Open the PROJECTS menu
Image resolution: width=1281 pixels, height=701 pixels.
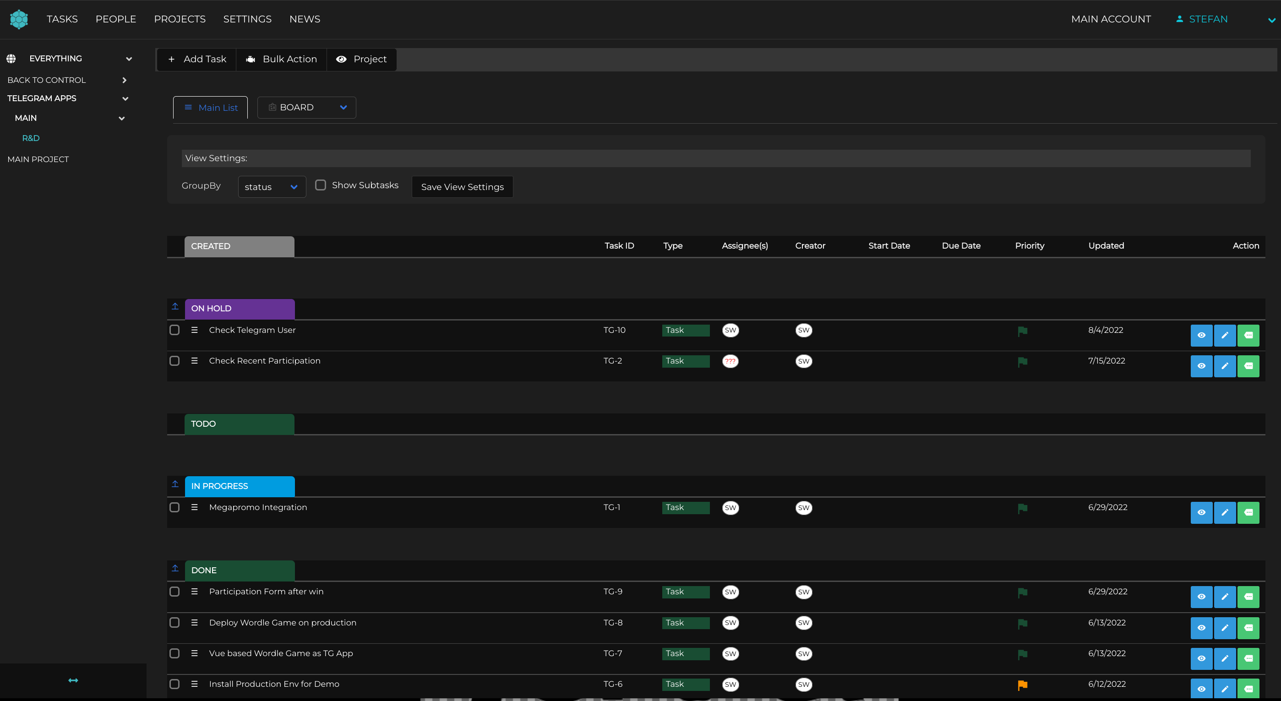pos(180,19)
